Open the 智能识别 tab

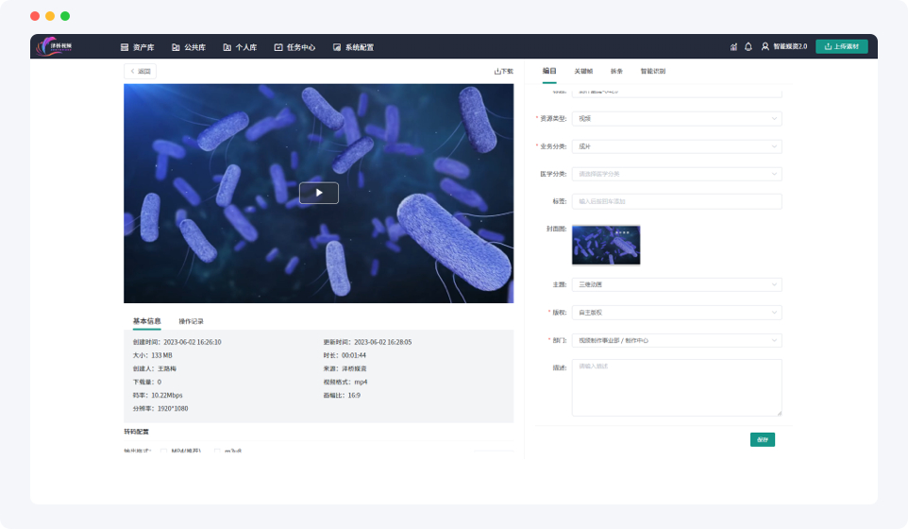(x=652, y=71)
